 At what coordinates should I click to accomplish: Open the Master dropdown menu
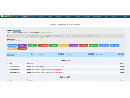17,16
